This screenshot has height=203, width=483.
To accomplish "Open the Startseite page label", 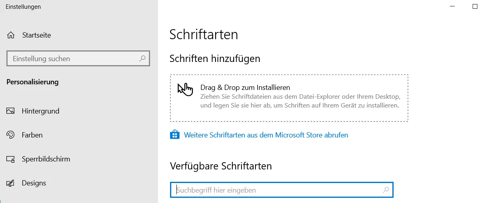I will point(36,35).
